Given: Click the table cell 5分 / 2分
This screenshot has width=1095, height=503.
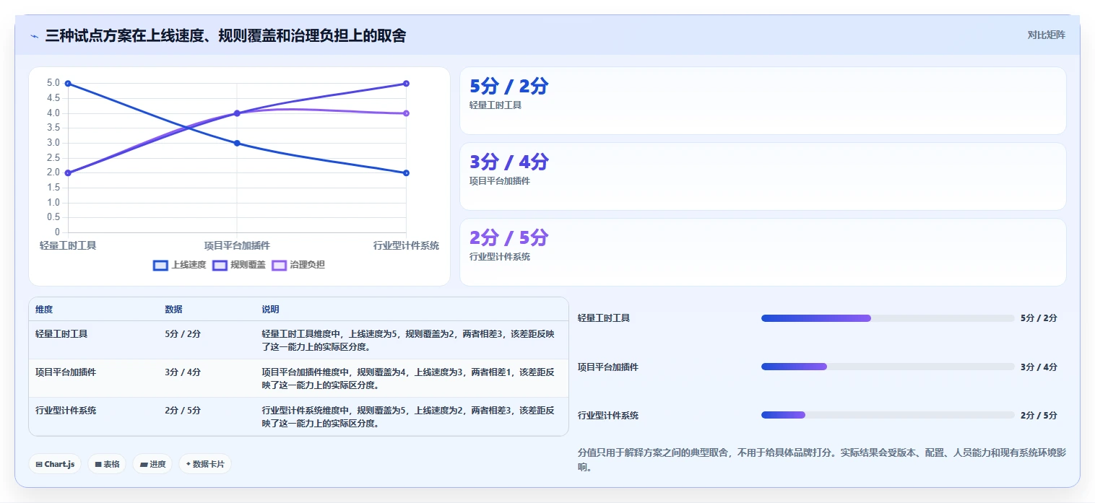Looking at the screenshot, I should [183, 334].
